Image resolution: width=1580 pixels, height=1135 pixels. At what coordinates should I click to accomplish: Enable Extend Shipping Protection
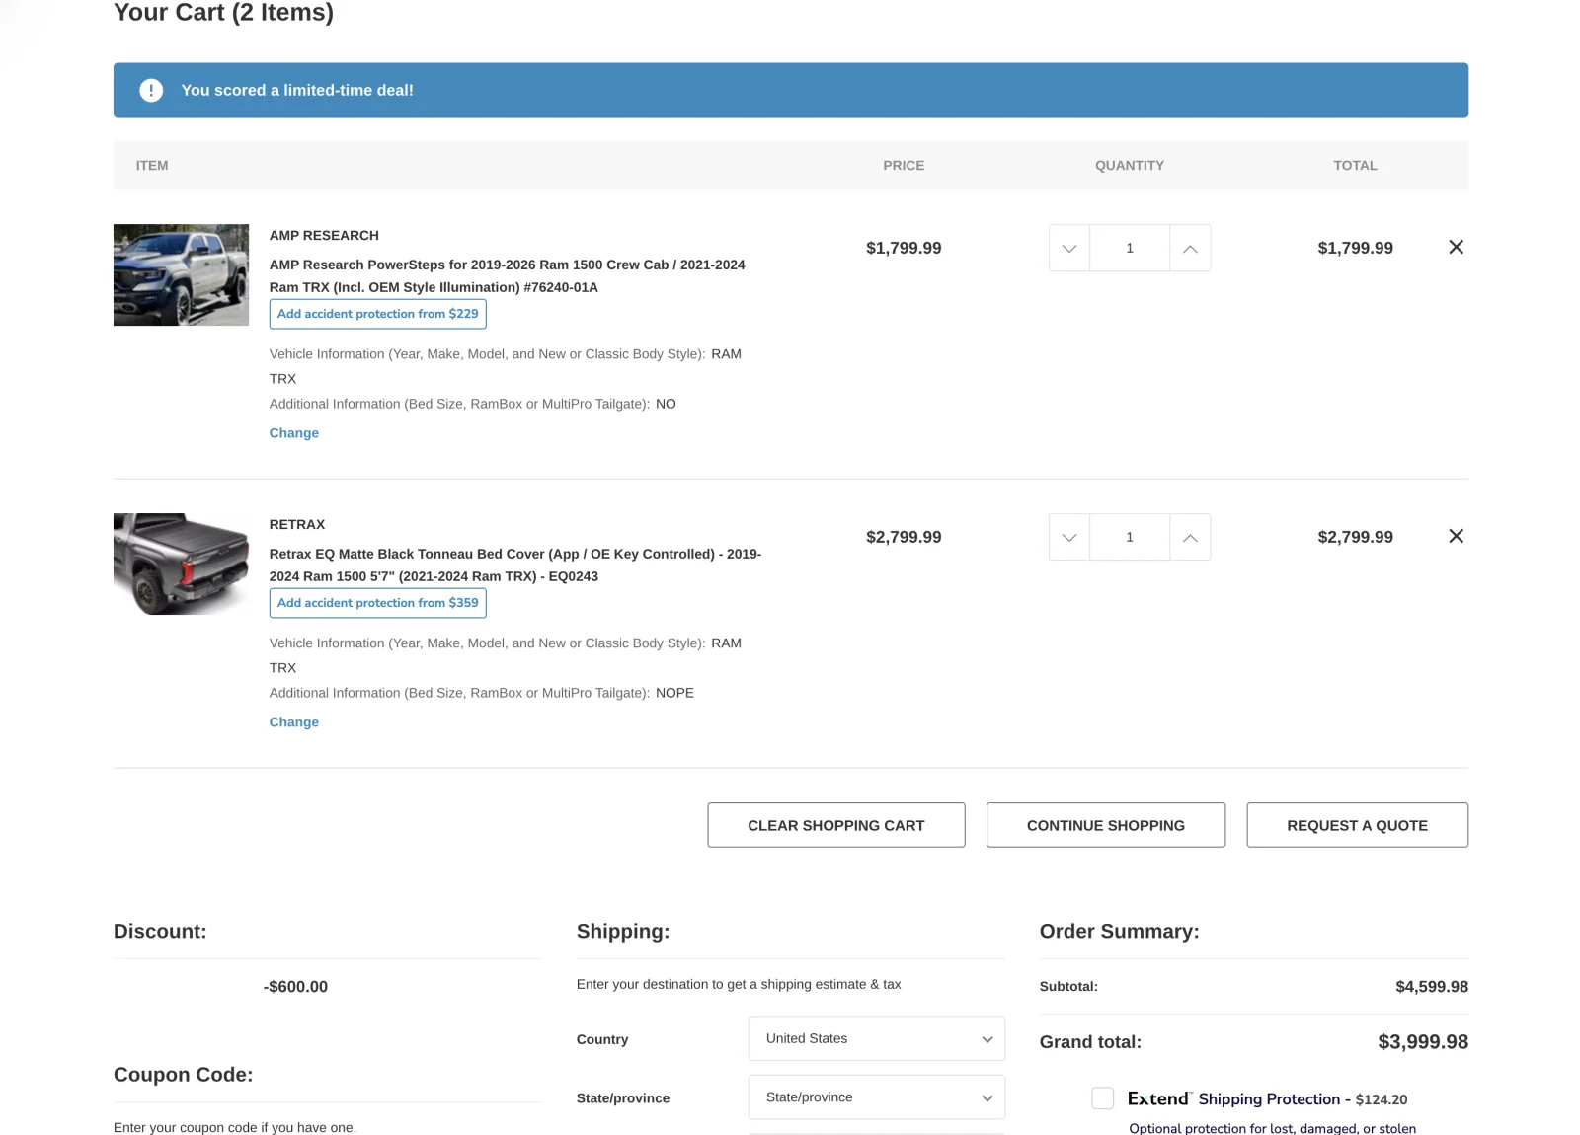1102,1097
